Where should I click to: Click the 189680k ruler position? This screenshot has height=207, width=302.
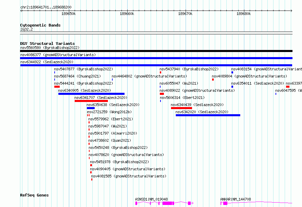pyautogui.click(x=244, y=14)
